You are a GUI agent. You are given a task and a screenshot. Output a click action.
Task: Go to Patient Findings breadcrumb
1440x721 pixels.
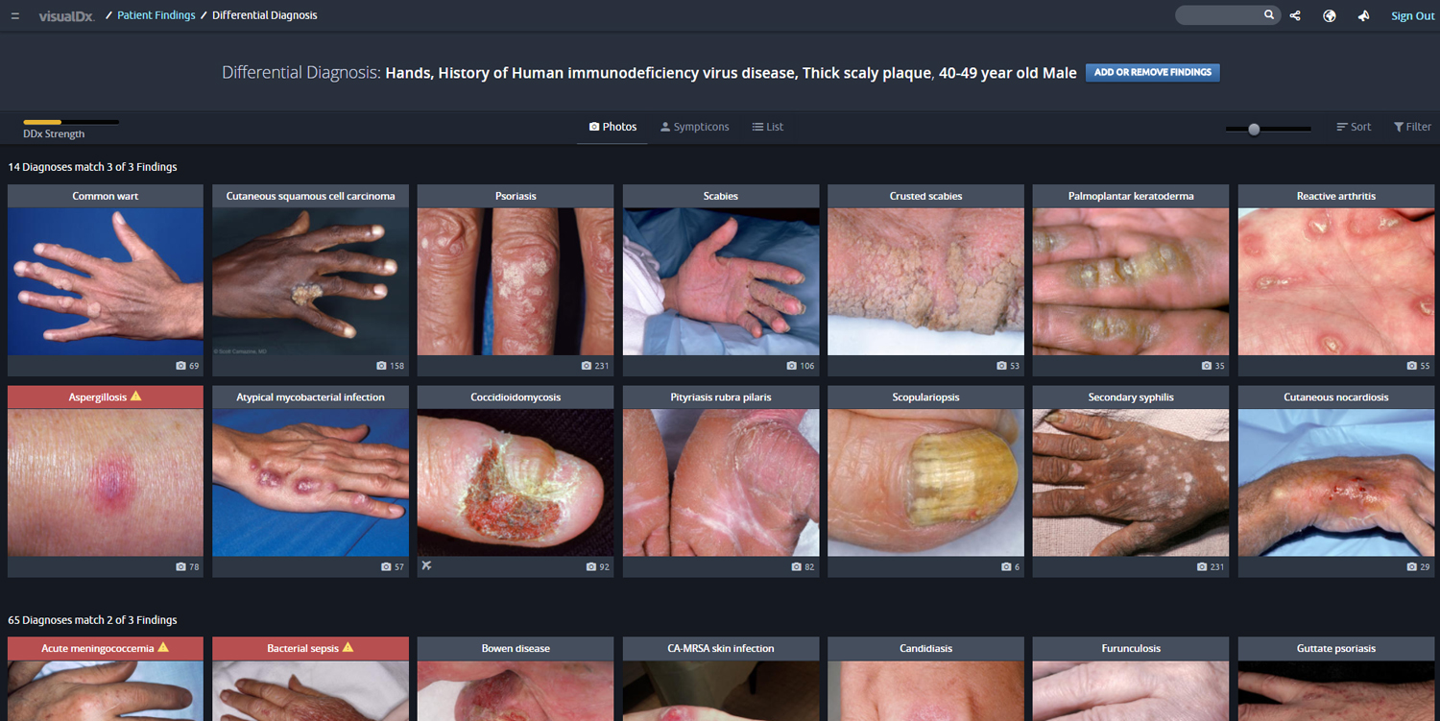pos(156,15)
